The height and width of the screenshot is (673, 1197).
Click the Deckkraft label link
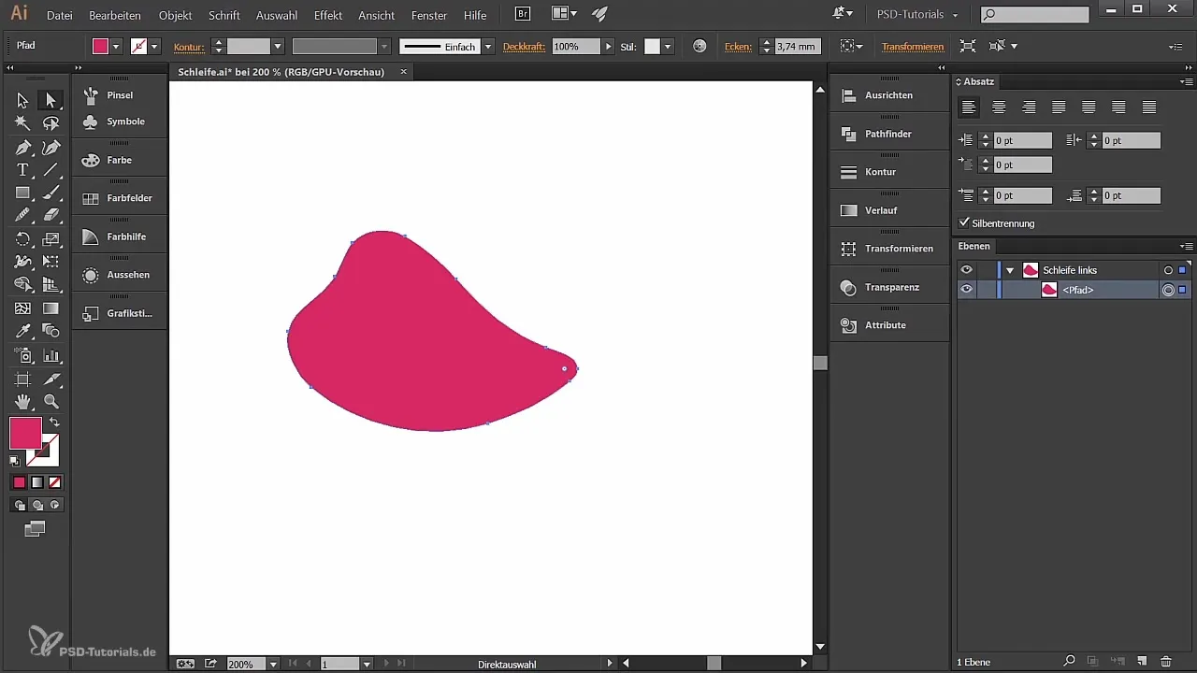click(x=524, y=46)
